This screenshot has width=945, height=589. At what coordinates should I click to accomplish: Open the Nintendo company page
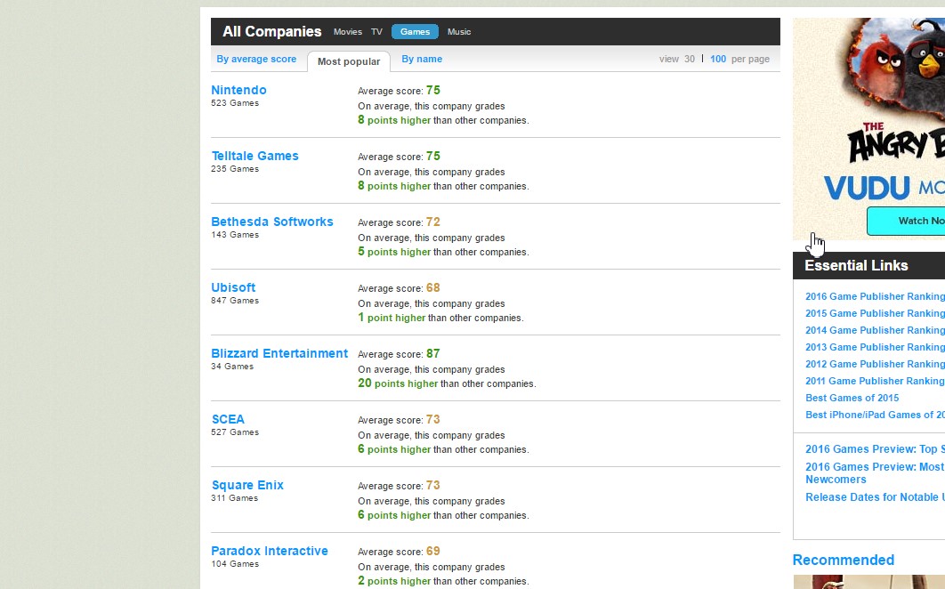point(238,90)
